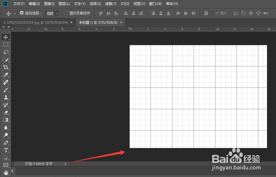Open the 视图(V) menu
276x177 pixels.
(139, 4)
